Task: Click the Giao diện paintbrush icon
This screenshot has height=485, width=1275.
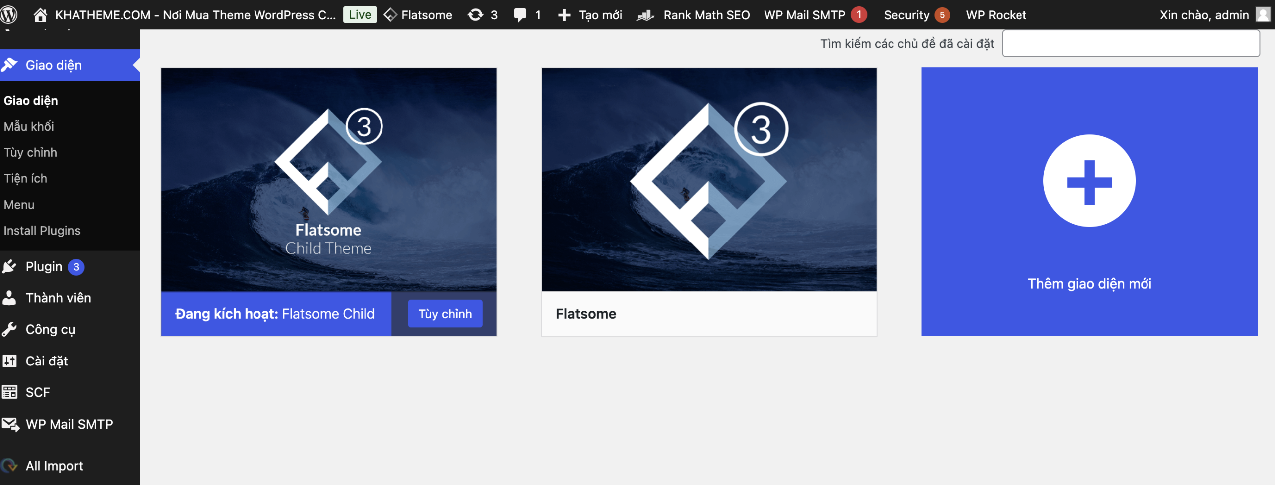Action: [9, 65]
